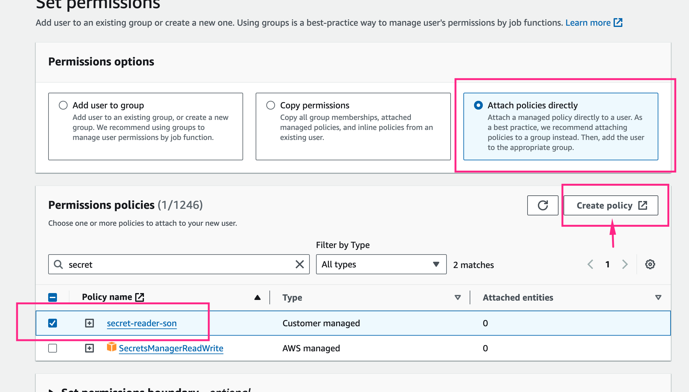
Task: Select the Attach policies directly radio button
Action: tap(477, 105)
